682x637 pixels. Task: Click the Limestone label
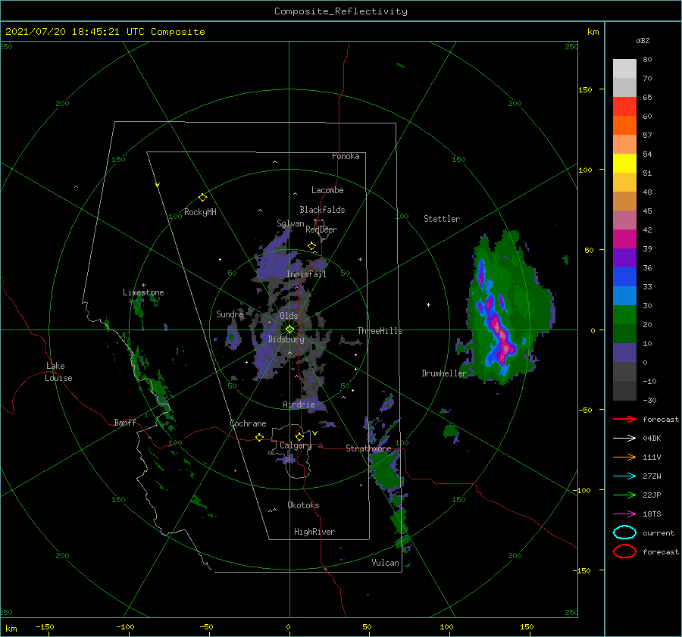point(143,292)
